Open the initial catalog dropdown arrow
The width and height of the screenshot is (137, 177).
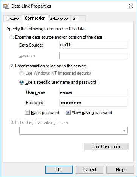click(124, 131)
